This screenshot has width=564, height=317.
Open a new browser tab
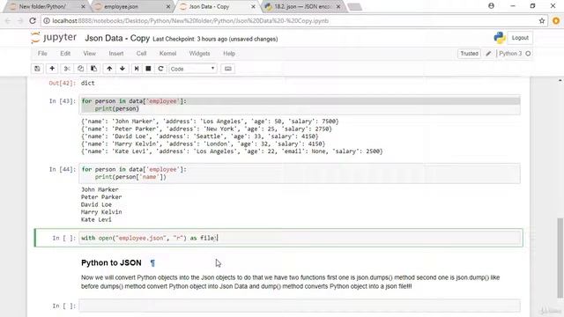[354, 6]
